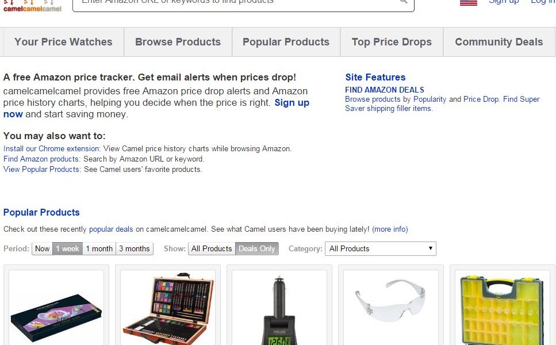Select the 3 months period option

coord(134,249)
